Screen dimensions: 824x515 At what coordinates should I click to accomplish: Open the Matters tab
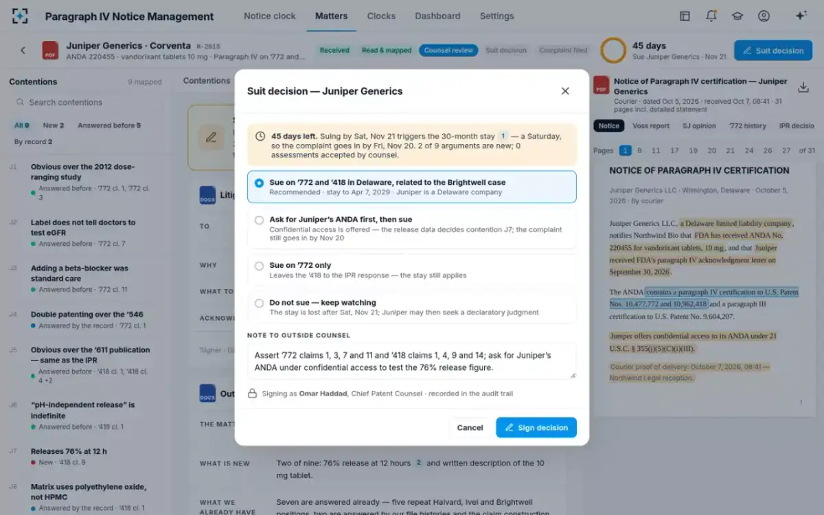(x=331, y=16)
